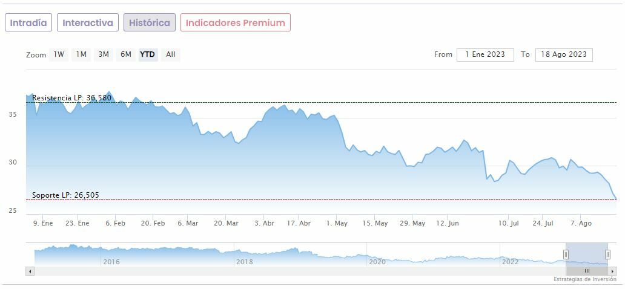
Task: Select the 6M zoom option
Action: 126,54
